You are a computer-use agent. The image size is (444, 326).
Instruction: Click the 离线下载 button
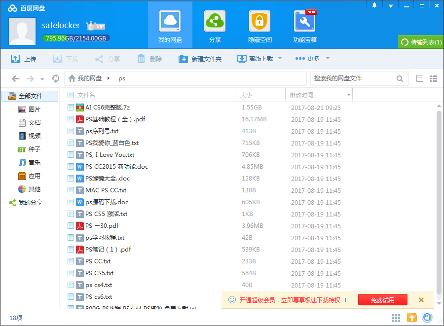[x=255, y=59]
